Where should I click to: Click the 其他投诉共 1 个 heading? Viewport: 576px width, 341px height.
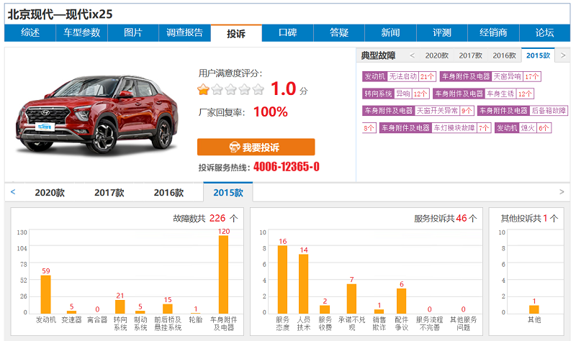(529, 219)
